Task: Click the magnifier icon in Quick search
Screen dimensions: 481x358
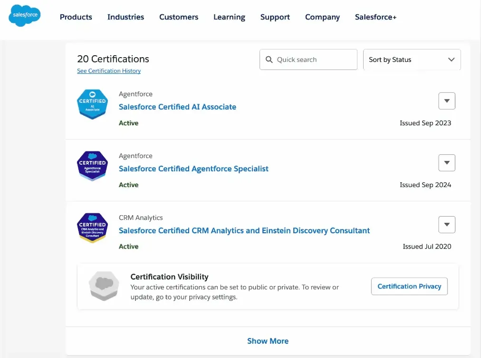Action: click(x=269, y=60)
